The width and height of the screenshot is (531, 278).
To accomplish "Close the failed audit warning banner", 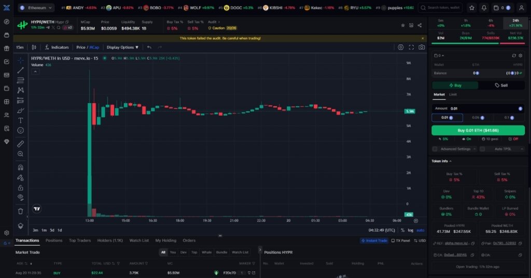I will pyautogui.click(x=422, y=38).
